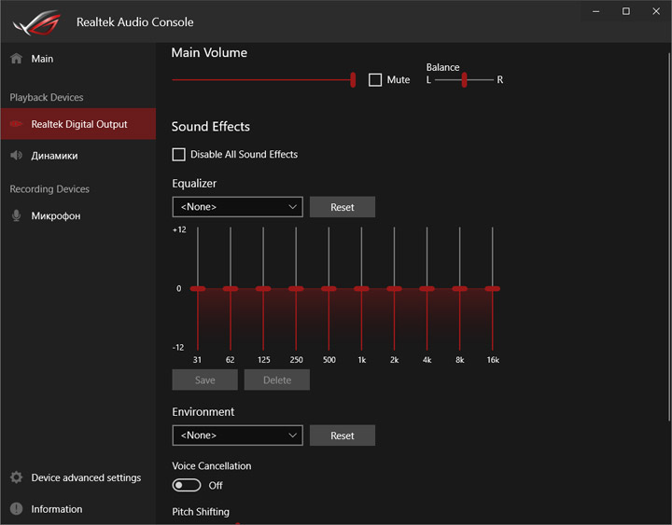Open the Equalizer preset dropdown
This screenshot has height=525, width=672.
237,206
